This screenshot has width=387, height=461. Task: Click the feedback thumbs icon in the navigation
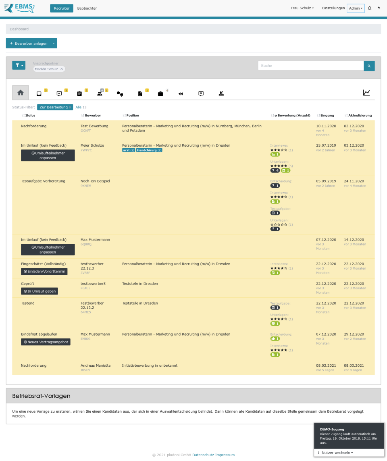[x=120, y=93]
